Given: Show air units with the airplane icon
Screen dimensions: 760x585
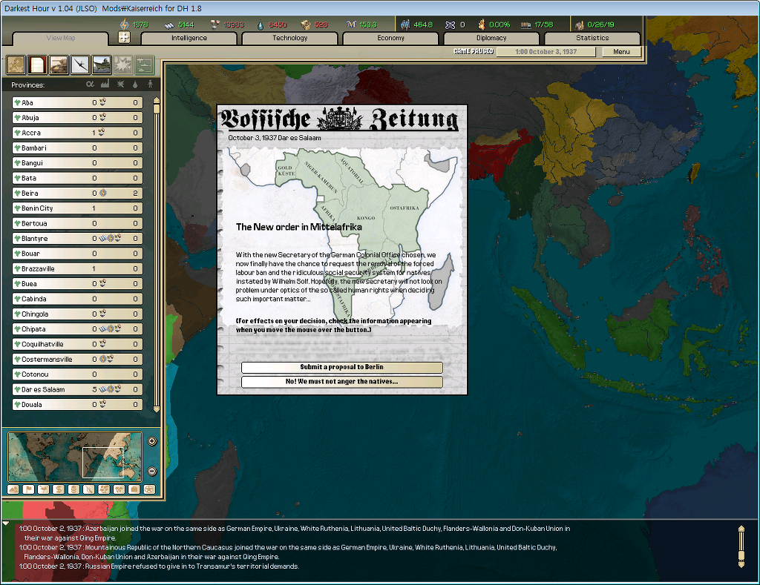Looking at the screenshot, I should (80, 65).
